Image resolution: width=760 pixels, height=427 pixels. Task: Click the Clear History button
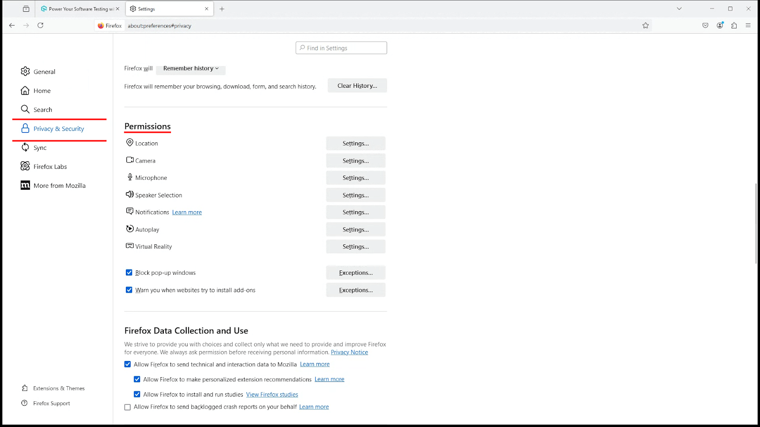click(357, 86)
